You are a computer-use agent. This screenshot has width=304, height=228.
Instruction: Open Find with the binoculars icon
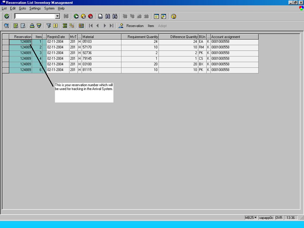108,16
